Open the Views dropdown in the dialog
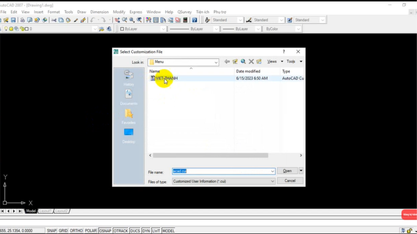The image size is (417, 234). (275, 62)
